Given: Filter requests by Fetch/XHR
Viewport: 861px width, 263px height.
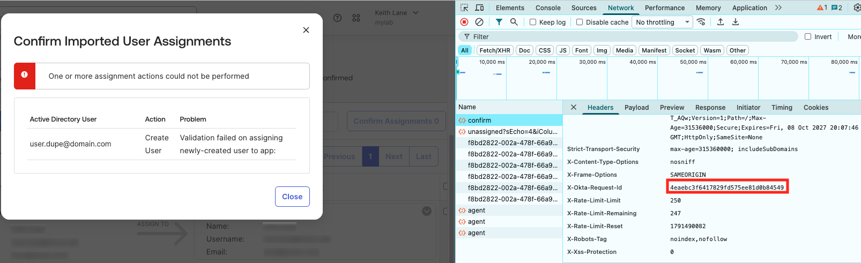Looking at the screenshot, I should coord(495,50).
